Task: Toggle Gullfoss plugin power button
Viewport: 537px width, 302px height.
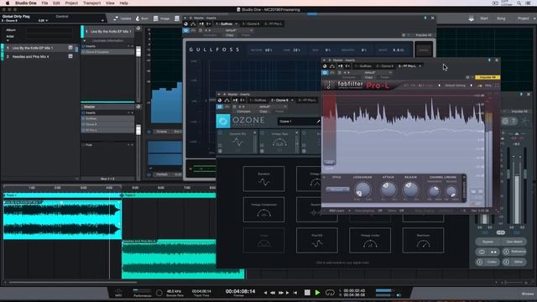Action: [186, 30]
